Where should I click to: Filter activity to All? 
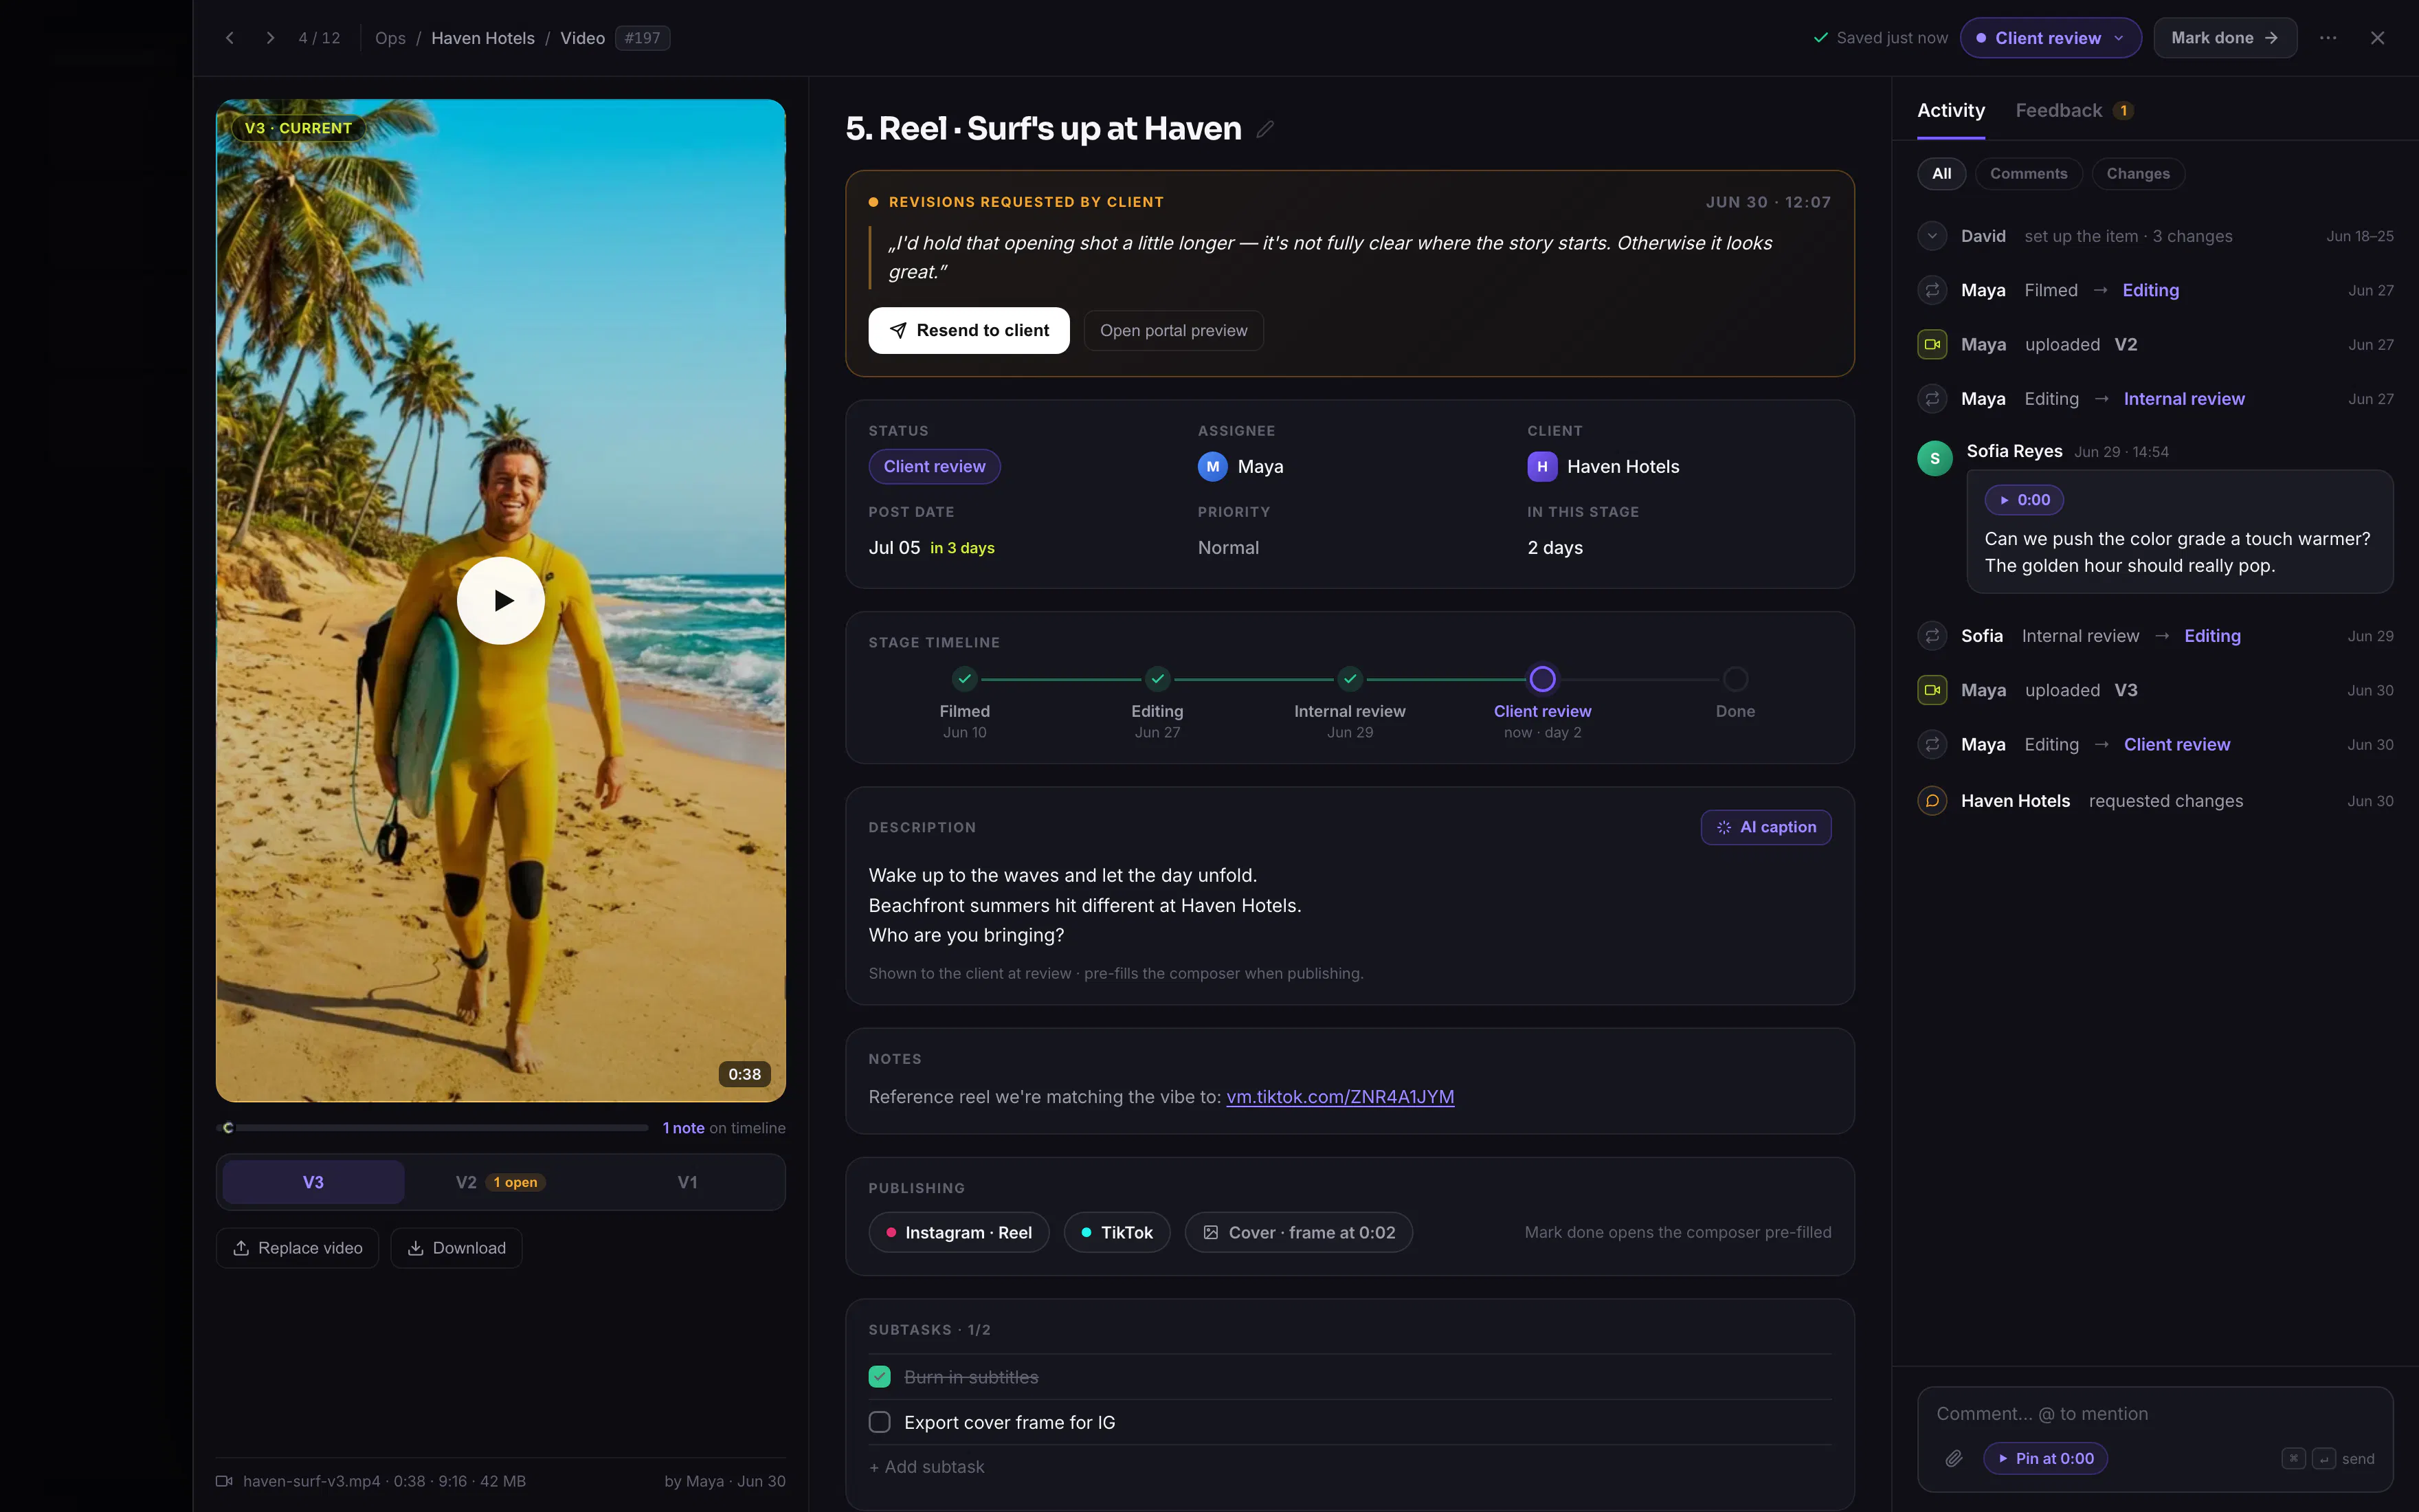pyautogui.click(x=1941, y=174)
